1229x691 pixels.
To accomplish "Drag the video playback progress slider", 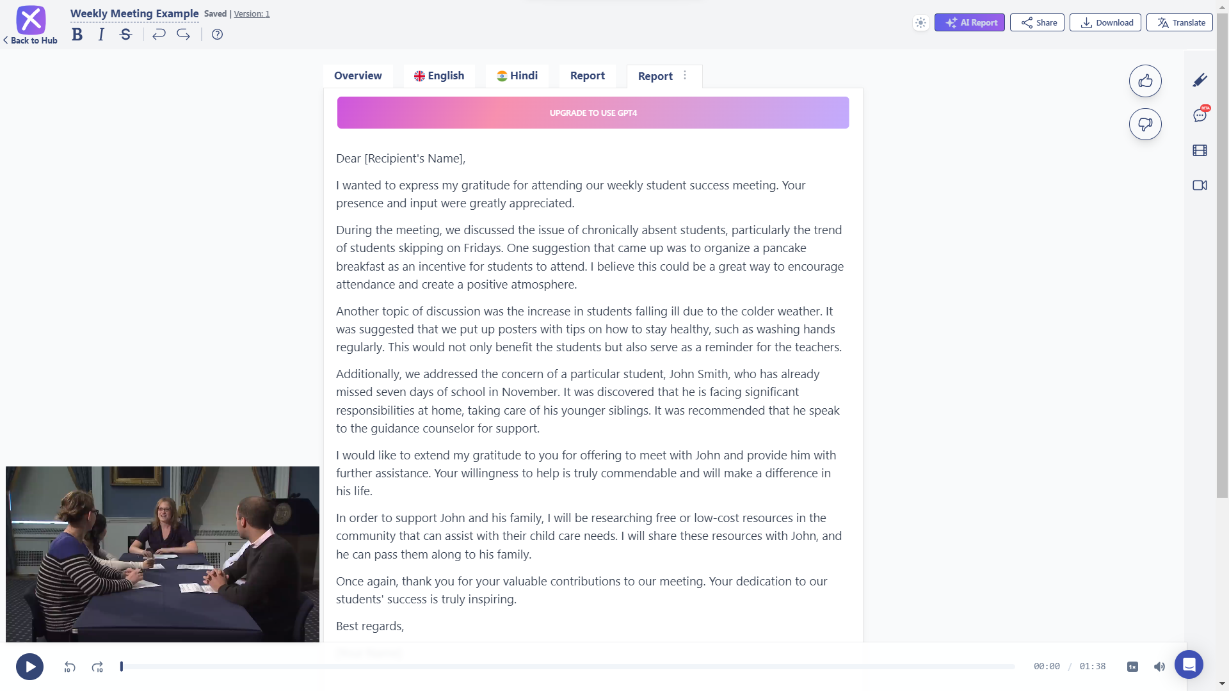I will coord(122,665).
